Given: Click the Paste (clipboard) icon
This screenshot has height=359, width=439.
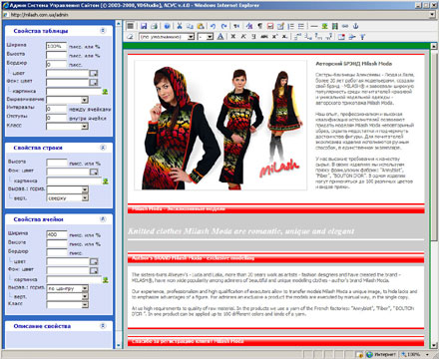Looking at the screenshot, I should tap(201, 26).
